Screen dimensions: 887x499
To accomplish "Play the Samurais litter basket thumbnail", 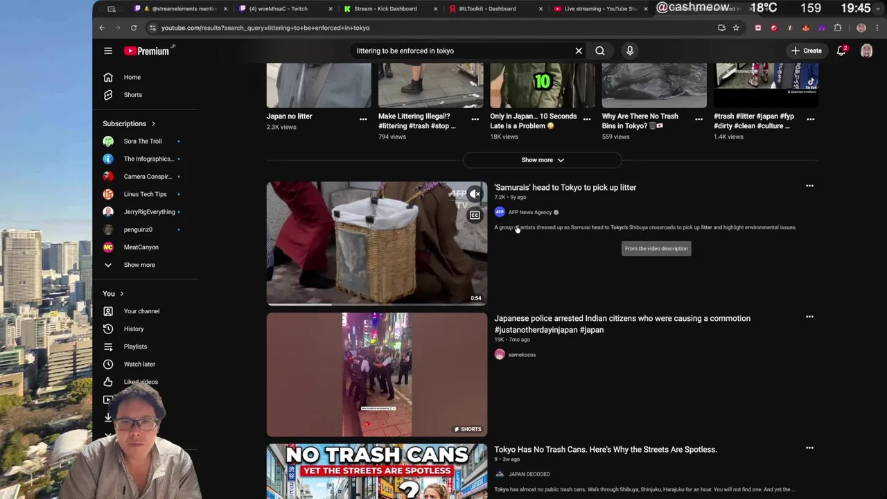I will (377, 243).
